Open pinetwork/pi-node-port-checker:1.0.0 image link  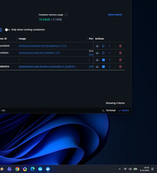point(39,53)
